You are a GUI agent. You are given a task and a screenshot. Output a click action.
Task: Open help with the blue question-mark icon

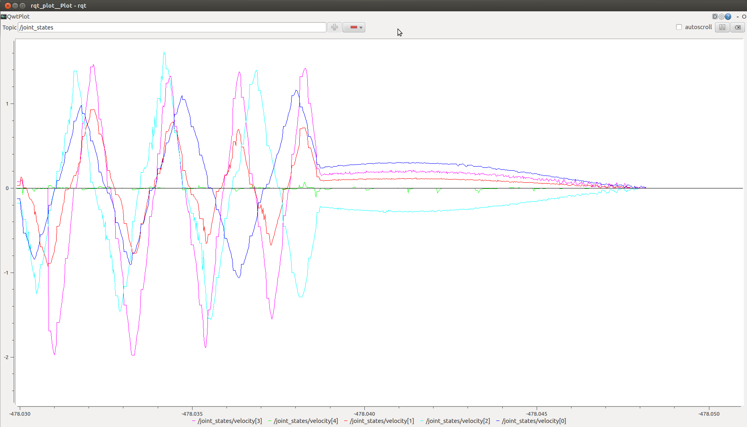pyautogui.click(x=728, y=17)
